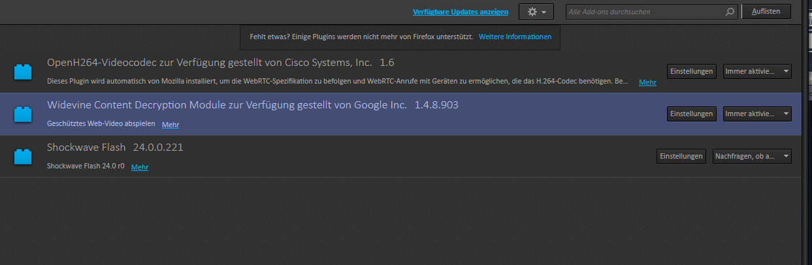Open Einstellungen for Shockwave Flash
812x265 pixels.
[x=681, y=156]
